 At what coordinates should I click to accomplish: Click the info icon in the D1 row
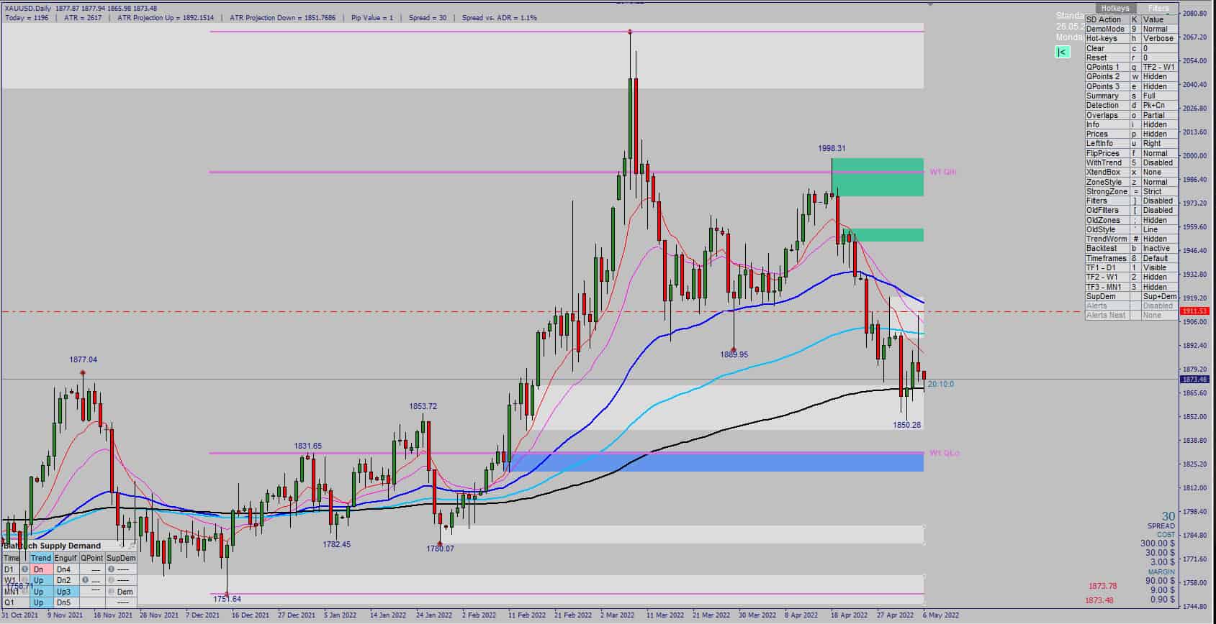click(25, 569)
